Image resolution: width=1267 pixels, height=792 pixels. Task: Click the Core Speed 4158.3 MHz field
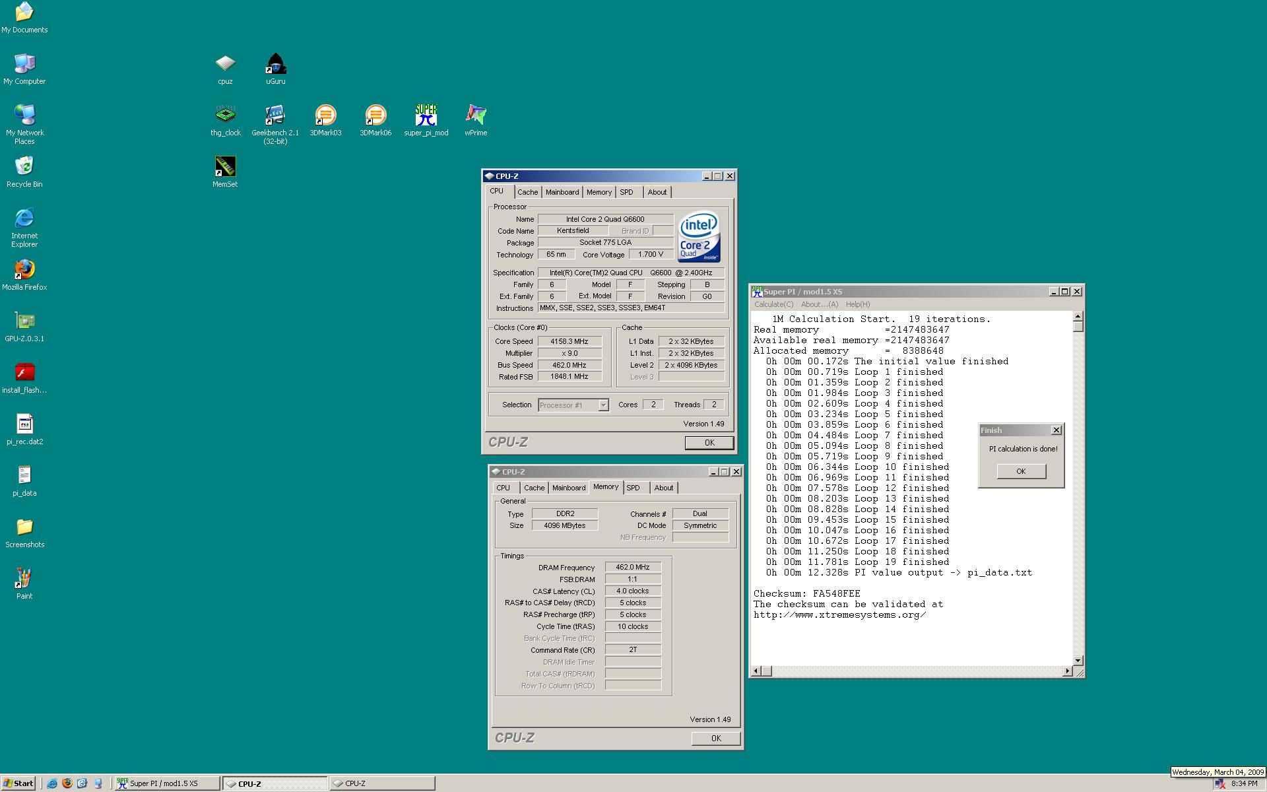coord(569,341)
